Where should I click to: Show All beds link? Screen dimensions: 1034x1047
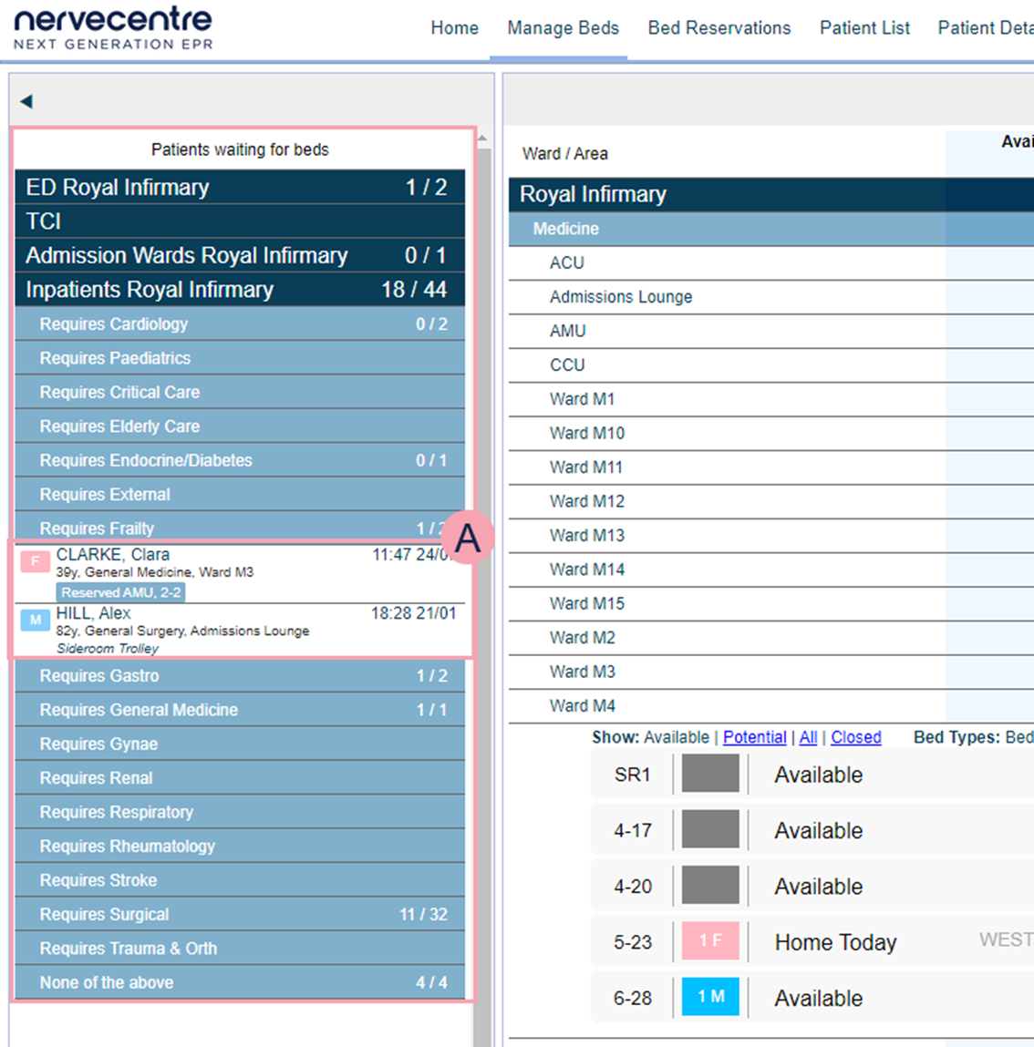pos(808,737)
